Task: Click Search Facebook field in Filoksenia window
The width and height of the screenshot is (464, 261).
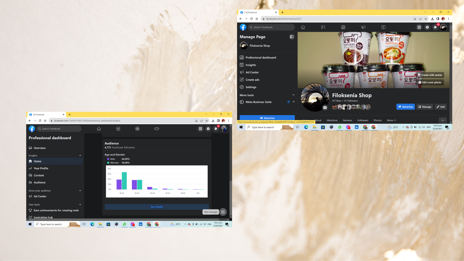Action: point(272,27)
